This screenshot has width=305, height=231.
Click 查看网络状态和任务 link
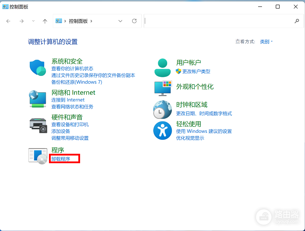pyautogui.click(x=72, y=107)
